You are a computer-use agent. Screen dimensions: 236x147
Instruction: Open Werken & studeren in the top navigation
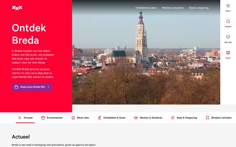point(173,8)
